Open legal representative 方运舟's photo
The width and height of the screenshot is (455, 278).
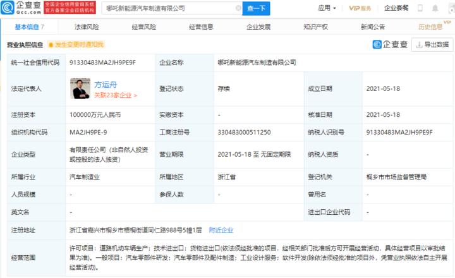tap(80, 90)
